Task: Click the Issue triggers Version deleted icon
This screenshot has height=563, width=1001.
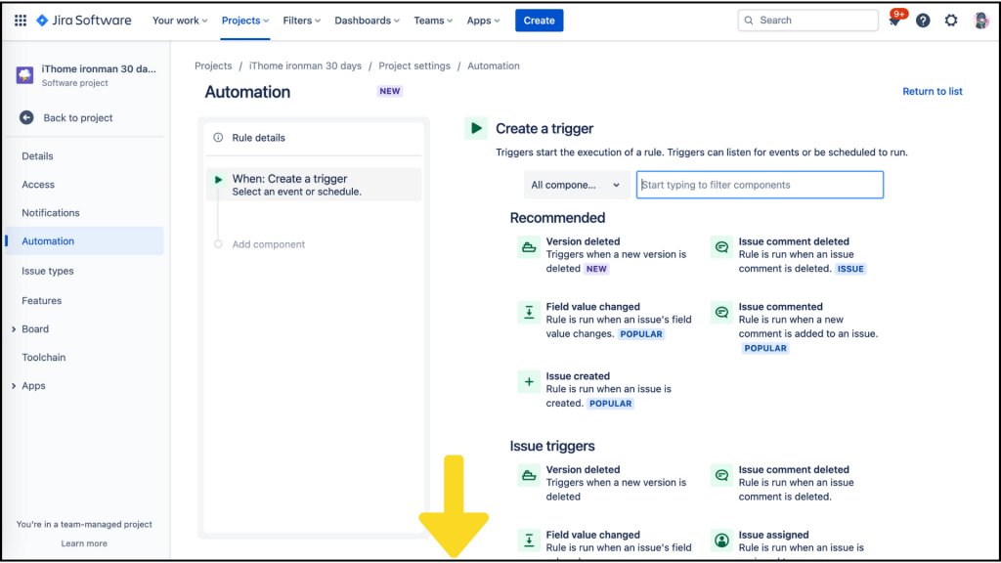Action: coord(529,475)
